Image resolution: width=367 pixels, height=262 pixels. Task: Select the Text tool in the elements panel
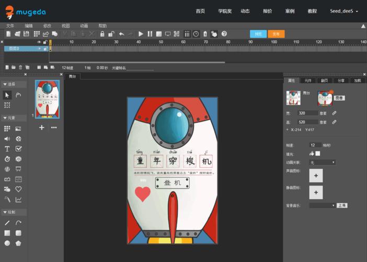click(x=7, y=149)
